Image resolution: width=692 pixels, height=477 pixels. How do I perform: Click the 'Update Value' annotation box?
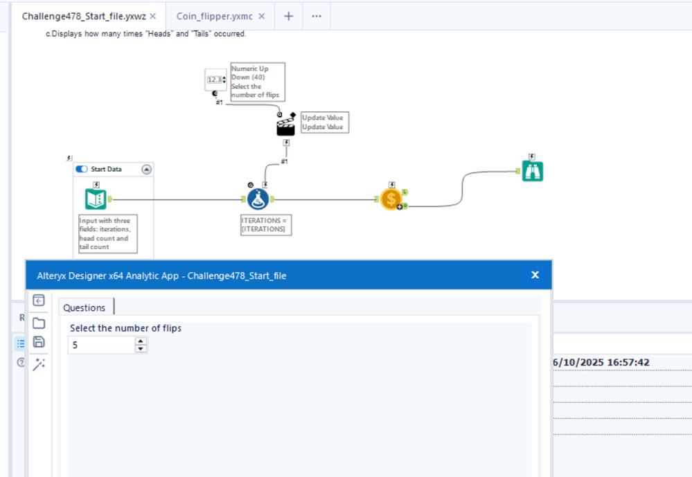click(x=325, y=123)
